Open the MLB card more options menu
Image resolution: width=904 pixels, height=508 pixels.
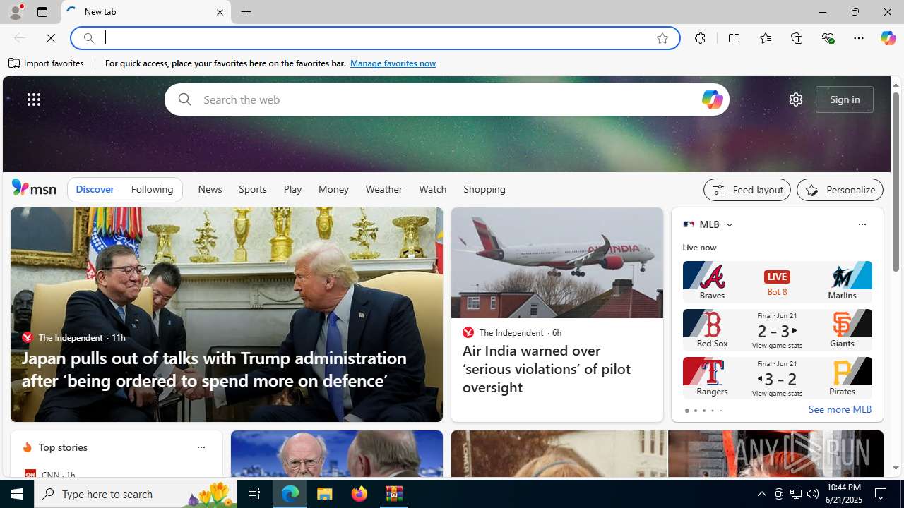click(x=862, y=224)
